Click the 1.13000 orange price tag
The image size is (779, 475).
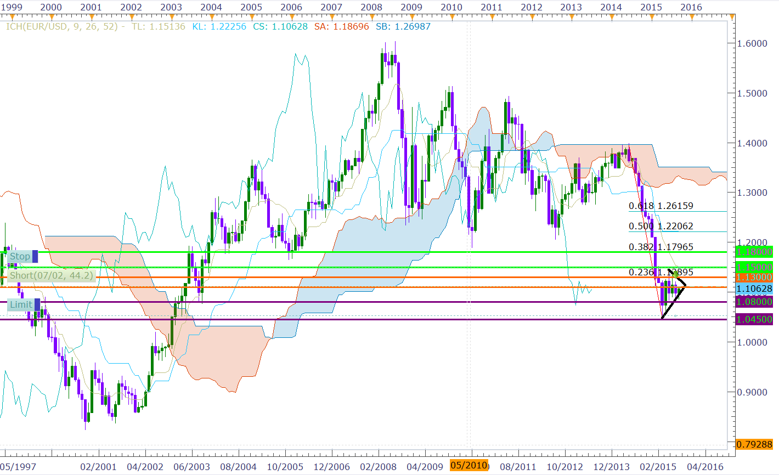pyautogui.click(x=754, y=278)
